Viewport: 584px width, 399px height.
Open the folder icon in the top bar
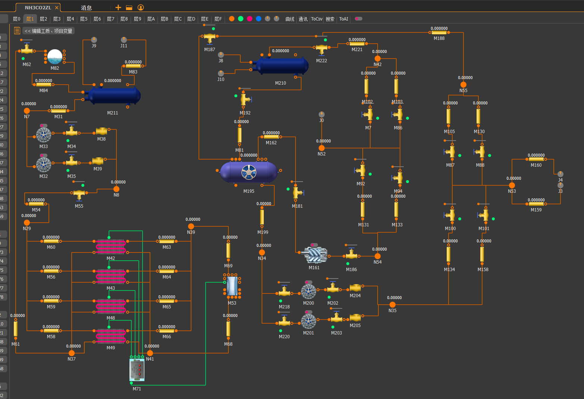[129, 7]
